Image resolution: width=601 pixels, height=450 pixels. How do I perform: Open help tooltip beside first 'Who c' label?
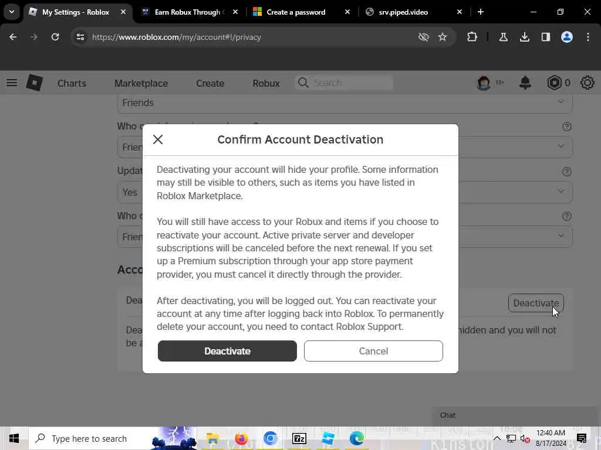tap(566, 127)
